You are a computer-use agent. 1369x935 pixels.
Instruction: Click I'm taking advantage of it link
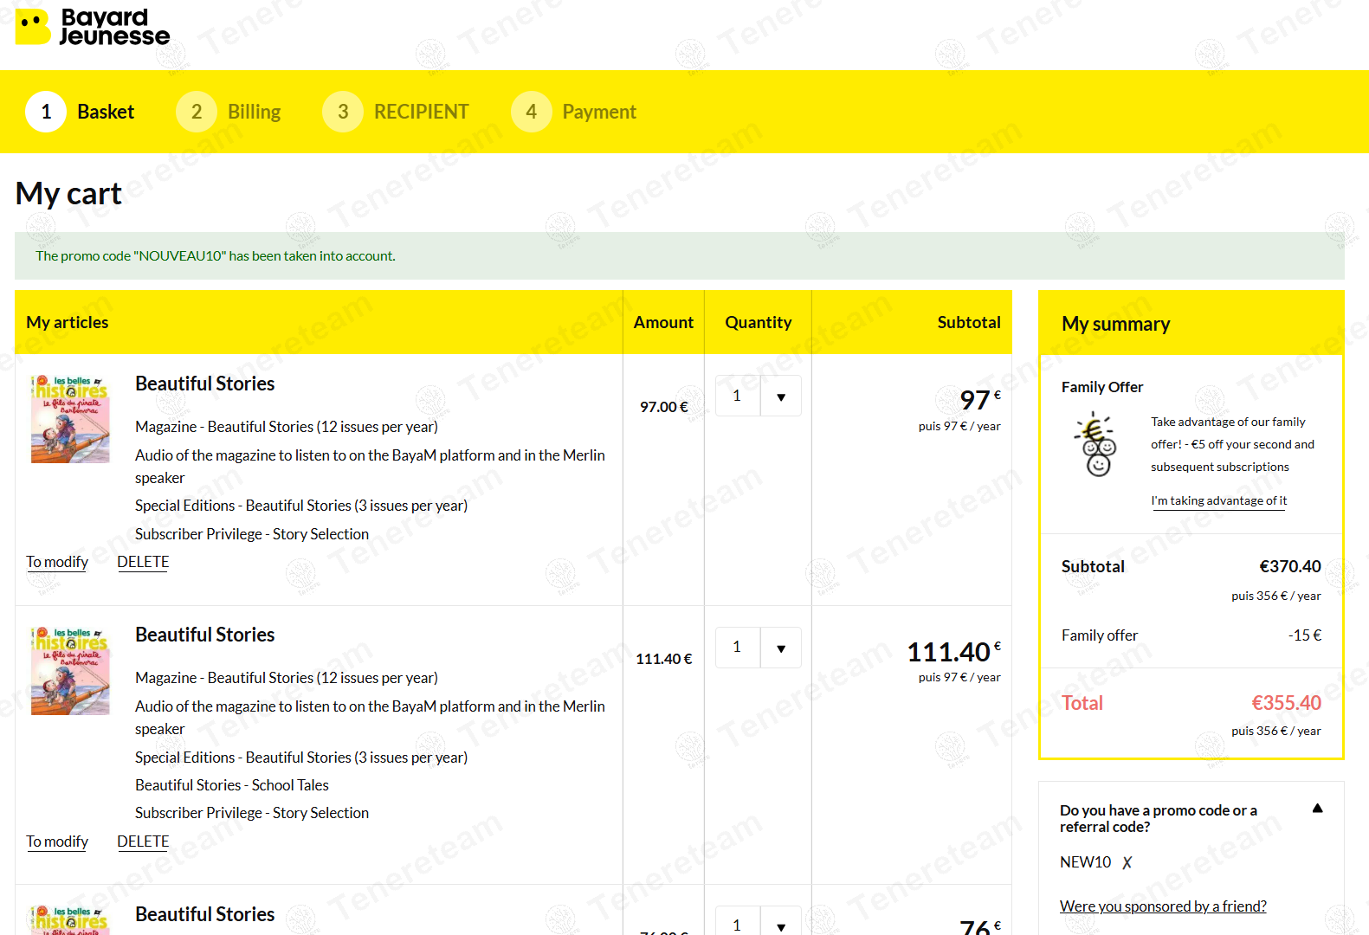click(x=1218, y=501)
